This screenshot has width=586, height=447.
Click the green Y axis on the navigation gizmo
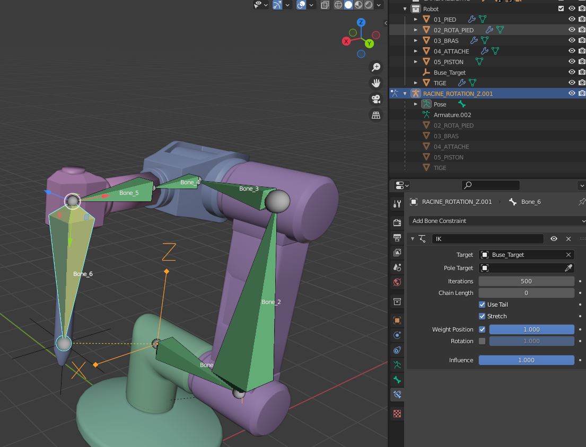click(x=369, y=43)
